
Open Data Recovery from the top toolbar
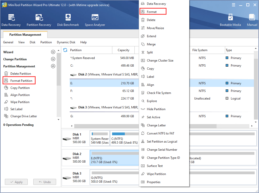(11, 20)
